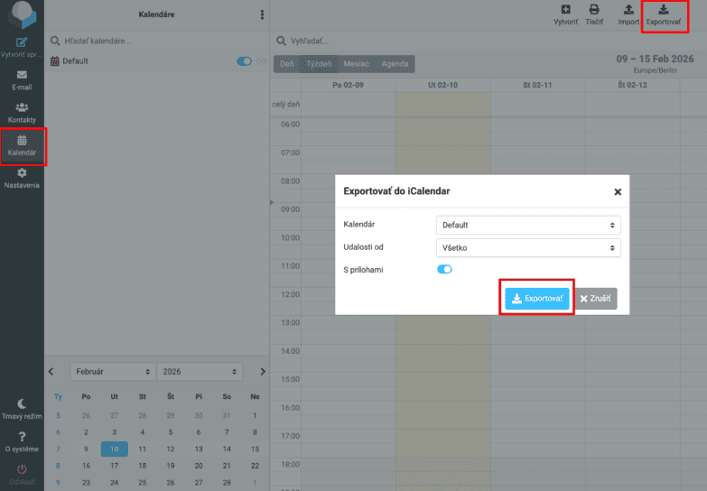This screenshot has height=491, width=707.
Task: Expand the Udalosti od dropdown
Action: click(528, 247)
